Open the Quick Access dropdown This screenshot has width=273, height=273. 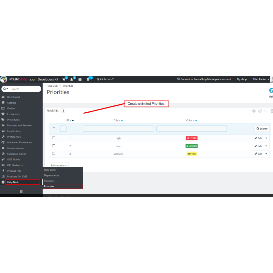[105, 79]
